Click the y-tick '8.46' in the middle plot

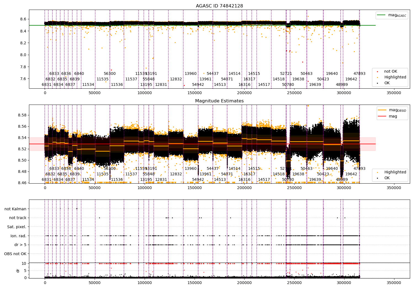coord(22,183)
